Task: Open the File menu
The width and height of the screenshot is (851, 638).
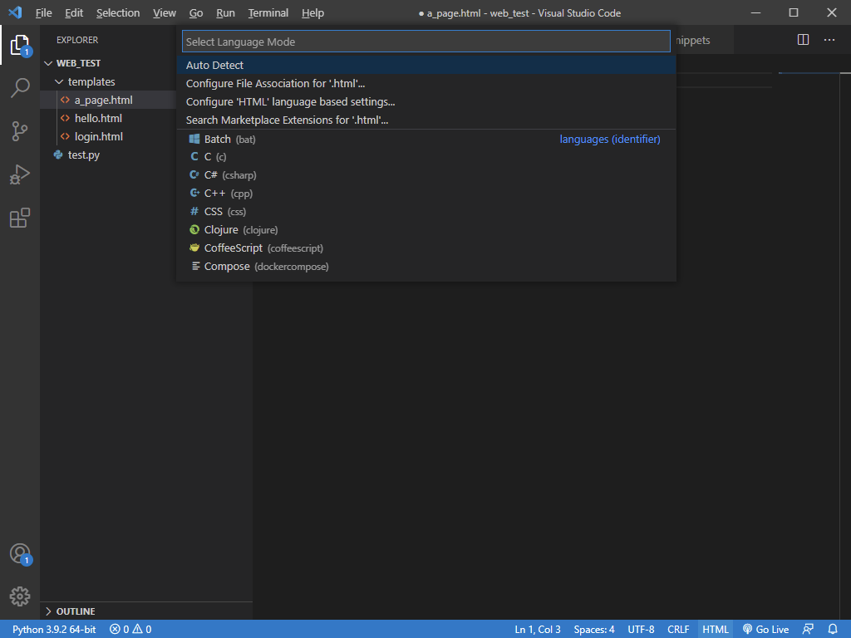Action: (x=43, y=13)
